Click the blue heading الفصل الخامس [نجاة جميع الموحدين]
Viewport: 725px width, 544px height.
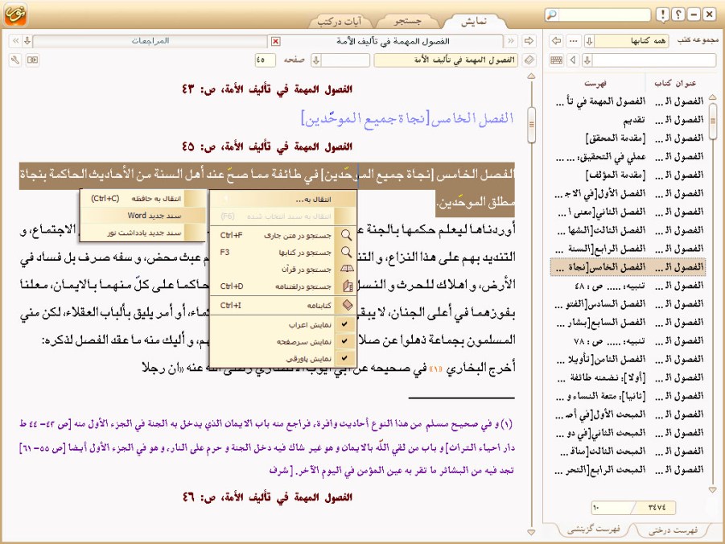pos(408,118)
